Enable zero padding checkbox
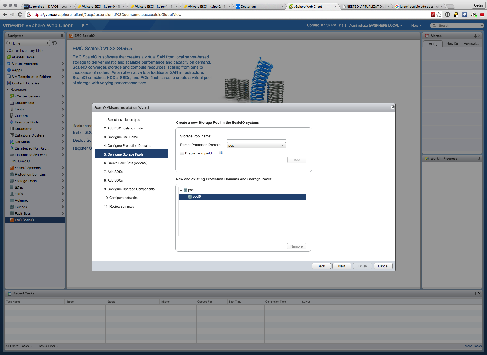 tap(182, 153)
